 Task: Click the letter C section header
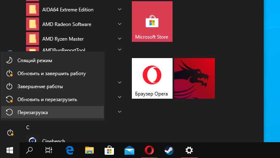click(28, 128)
